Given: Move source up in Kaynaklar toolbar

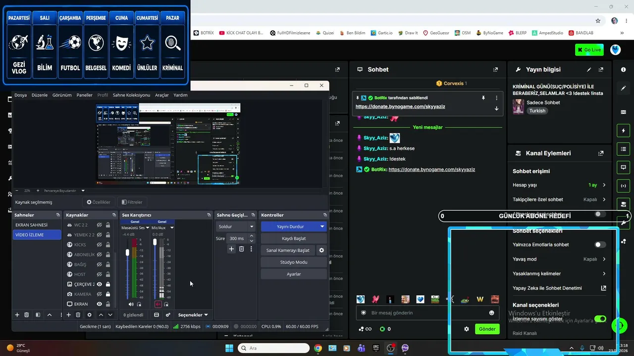Looking at the screenshot, I should pyautogui.click(x=101, y=315).
